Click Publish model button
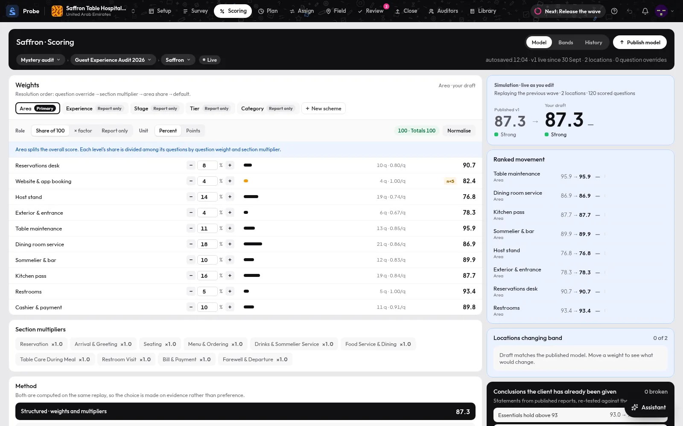683x426 pixels. [x=640, y=42]
